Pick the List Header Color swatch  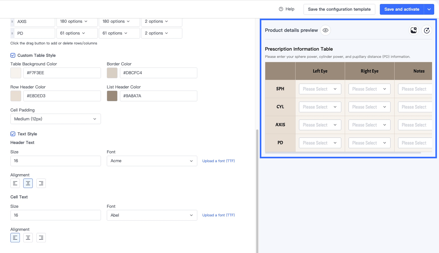[112, 96]
